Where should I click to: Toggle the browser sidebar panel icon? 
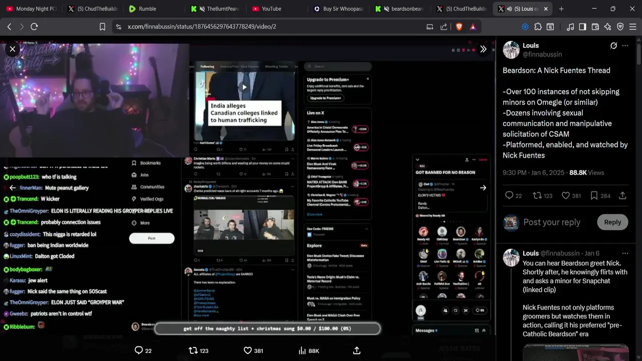(x=582, y=27)
